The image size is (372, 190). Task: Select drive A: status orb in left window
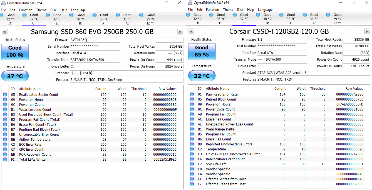point(118,15)
